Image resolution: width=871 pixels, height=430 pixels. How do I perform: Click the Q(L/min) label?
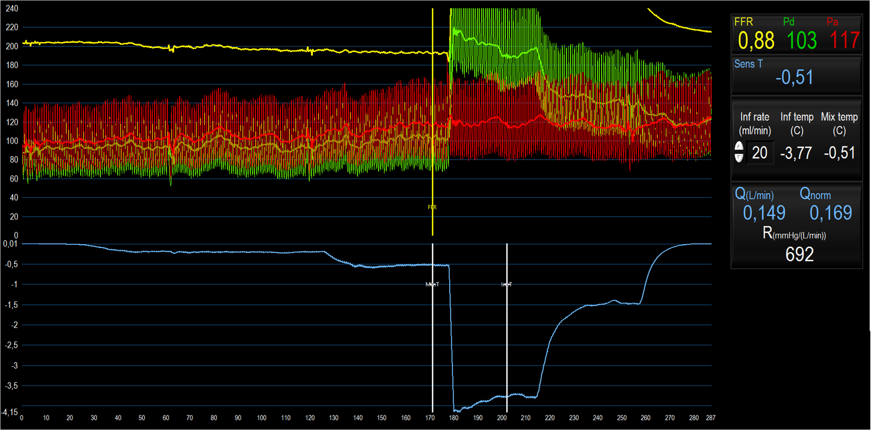[x=754, y=194]
